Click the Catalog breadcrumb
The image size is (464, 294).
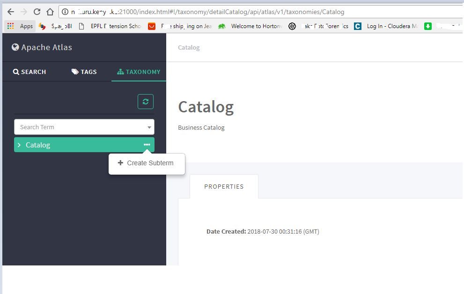pyautogui.click(x=189, y=47)
